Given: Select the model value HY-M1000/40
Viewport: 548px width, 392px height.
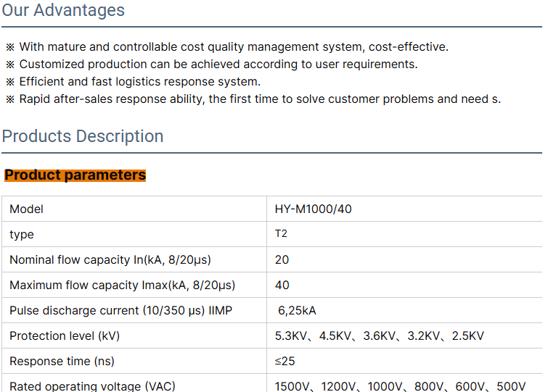Looking at the screenshot, I should pos(314,209).
